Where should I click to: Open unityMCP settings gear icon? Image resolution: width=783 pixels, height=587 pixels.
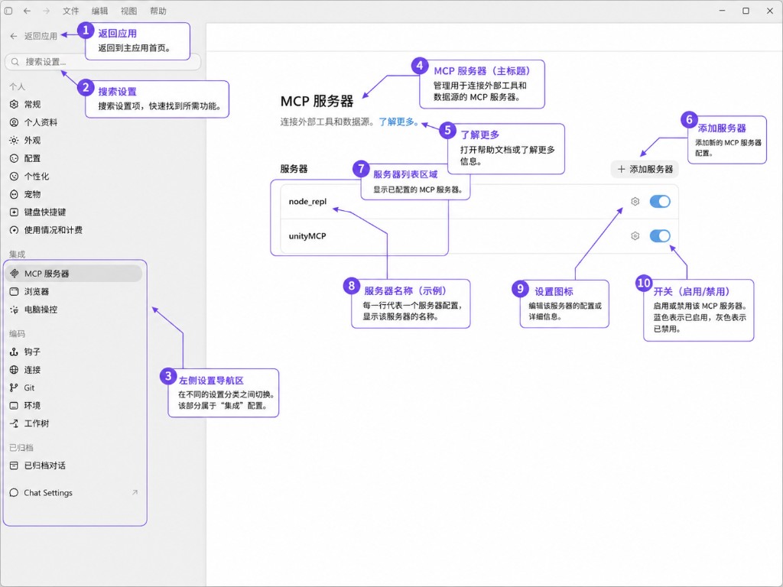(635, 236)
